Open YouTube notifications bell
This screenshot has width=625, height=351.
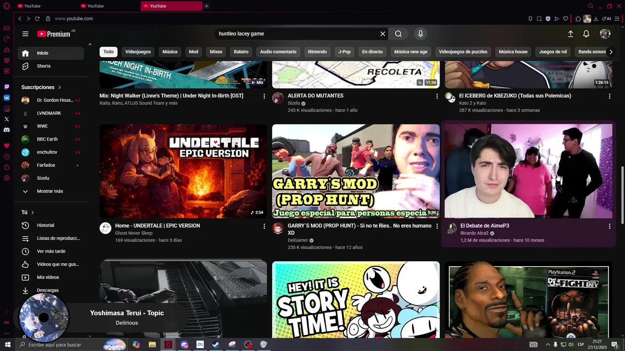[x=586, y=34]
